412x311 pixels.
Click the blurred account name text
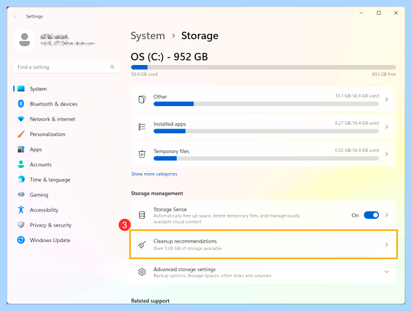pyautogui.click(x=54, y=36)
